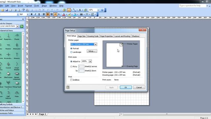Click the Line Color pencil icon
211x119 pixels.
point(69,14)
